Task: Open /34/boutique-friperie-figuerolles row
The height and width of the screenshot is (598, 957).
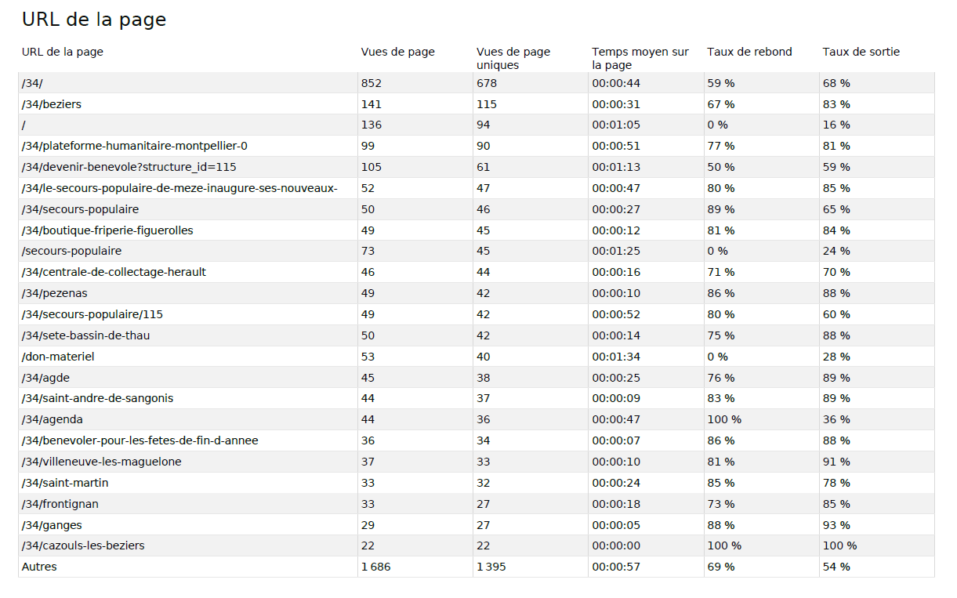Action: pos(107,230)
